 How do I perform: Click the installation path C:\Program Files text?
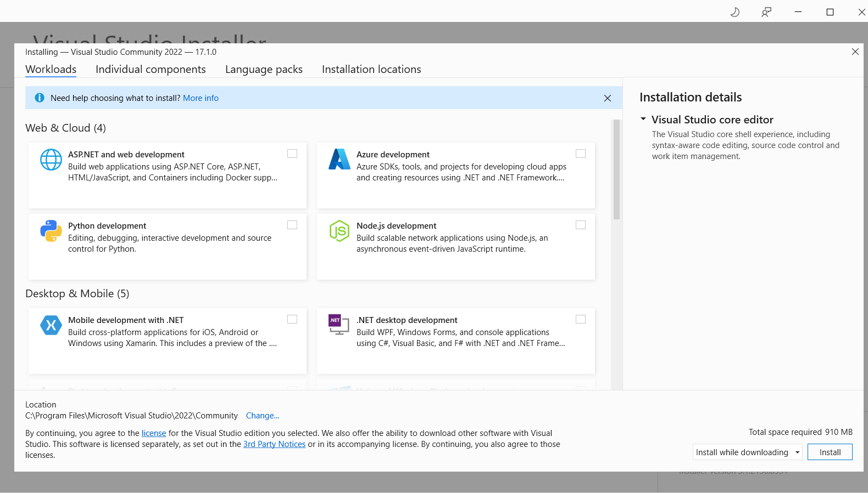tap(131, 416)
